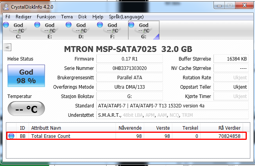Image resolution: width=255 pixels, height=166 pixels.
Task: Select the F: disk status button
Action: (112, 30)
